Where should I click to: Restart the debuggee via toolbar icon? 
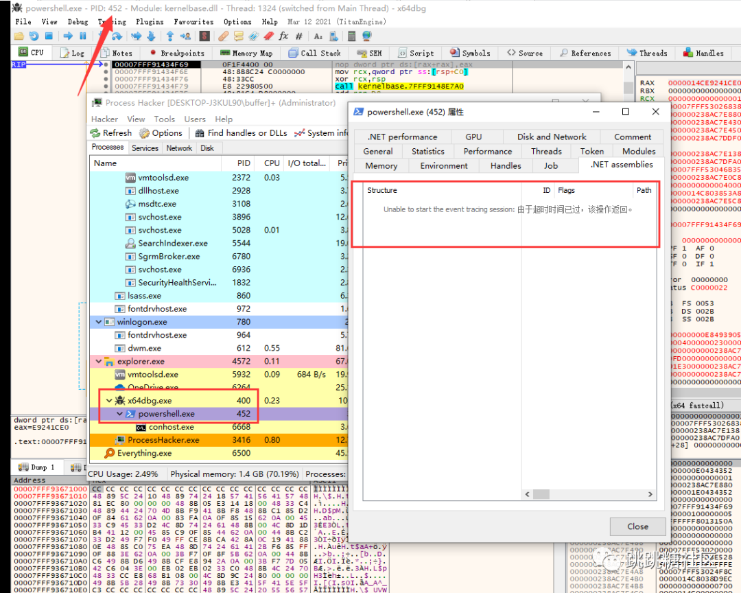pyautogui.click(x=34, y=36)
